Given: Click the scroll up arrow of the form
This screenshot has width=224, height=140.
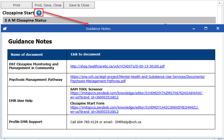Looking at the screenshot, I should 220,3.
